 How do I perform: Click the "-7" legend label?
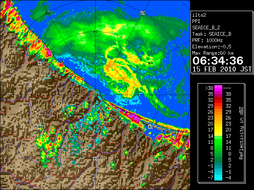click(x=210, y=178)
